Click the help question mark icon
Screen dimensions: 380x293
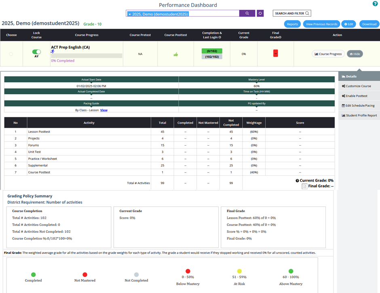click(375, 4)
